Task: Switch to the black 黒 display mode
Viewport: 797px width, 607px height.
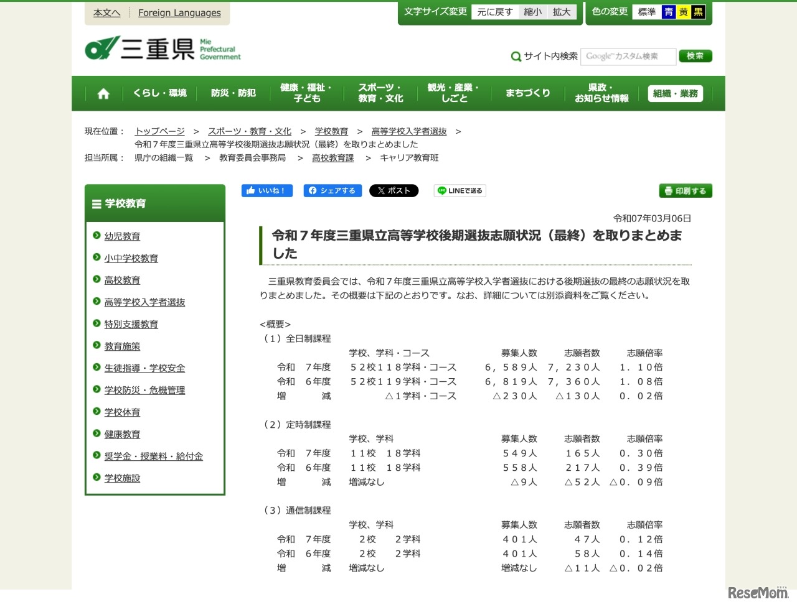Action: click(699, 11)
